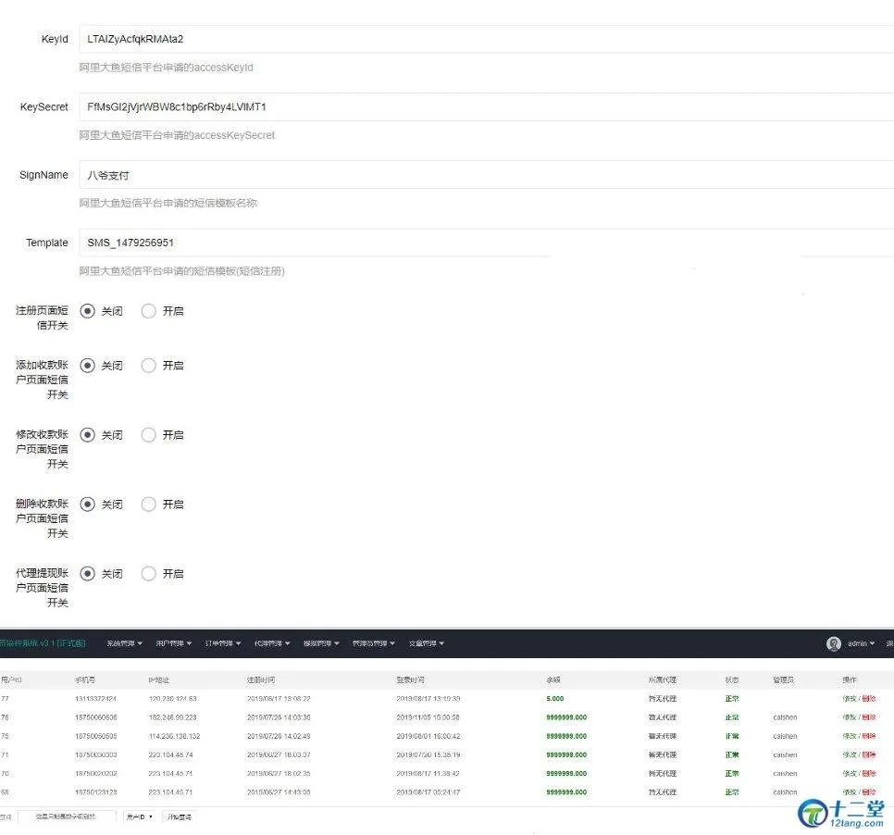Click 修改 for user ID 77
894x835 pixels.
849,699
